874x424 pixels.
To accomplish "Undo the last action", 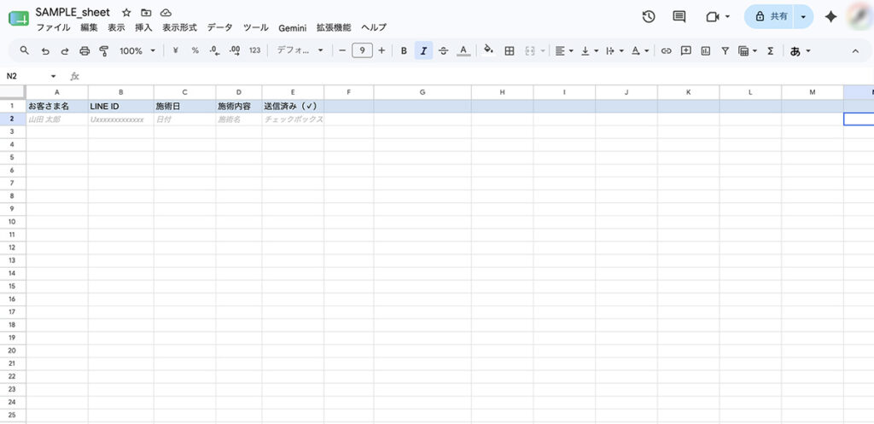I will [46, 50].
